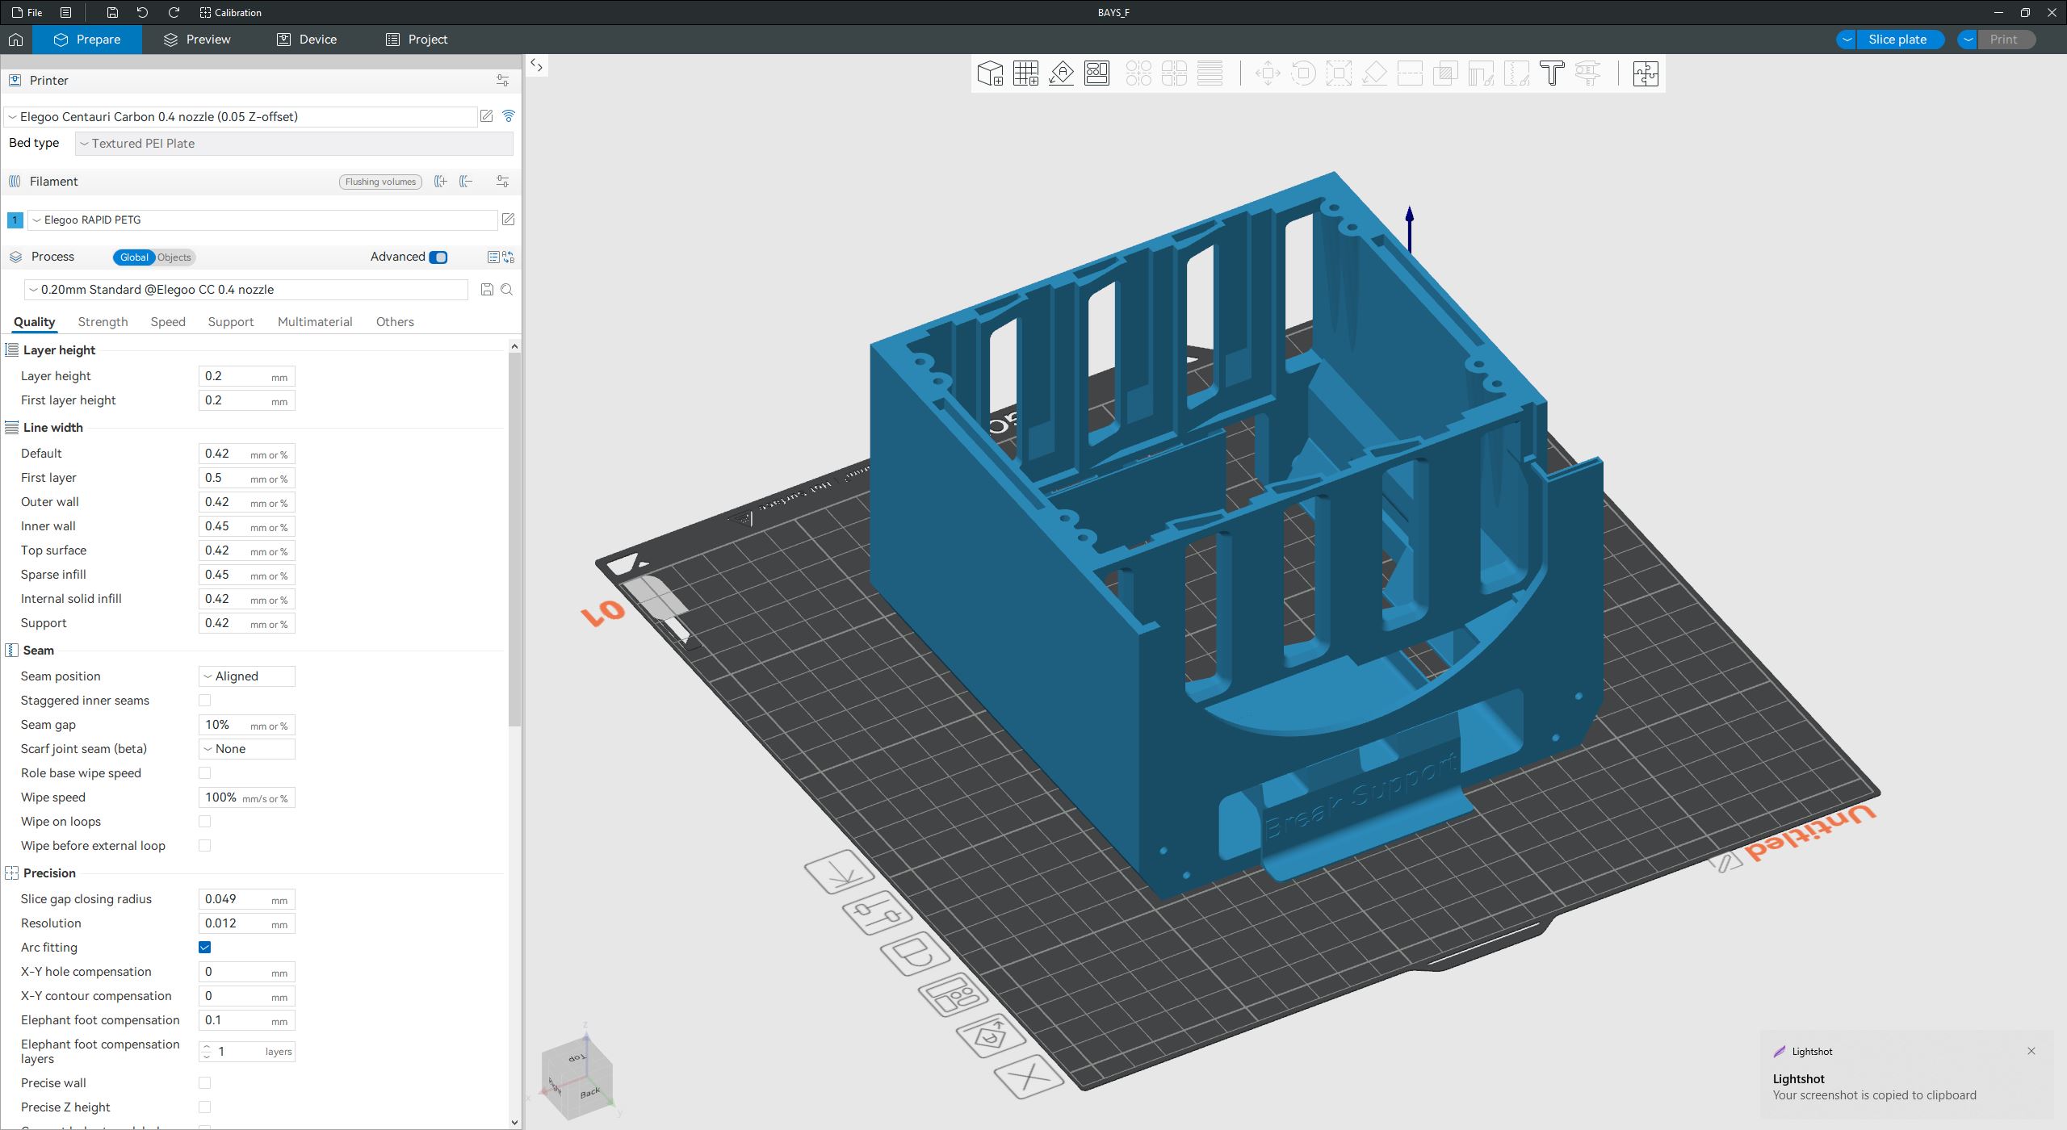Click the Auto orient toolbar icon

(x=1061, y=73)
